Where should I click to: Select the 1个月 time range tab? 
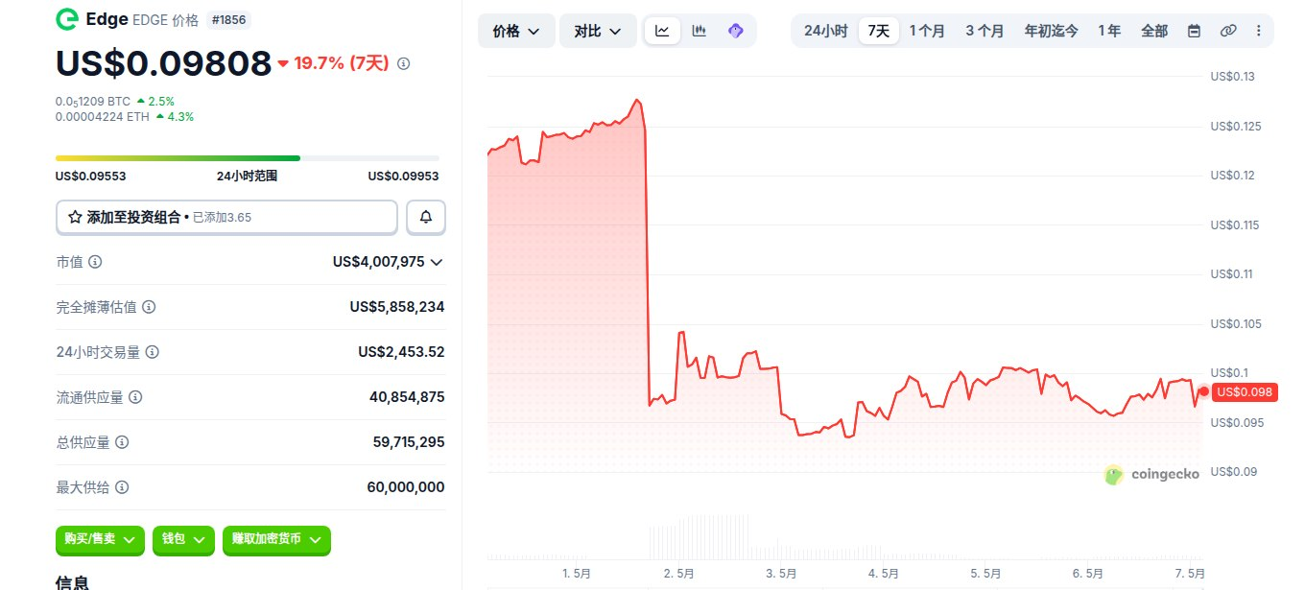click(x=927, y=31)
